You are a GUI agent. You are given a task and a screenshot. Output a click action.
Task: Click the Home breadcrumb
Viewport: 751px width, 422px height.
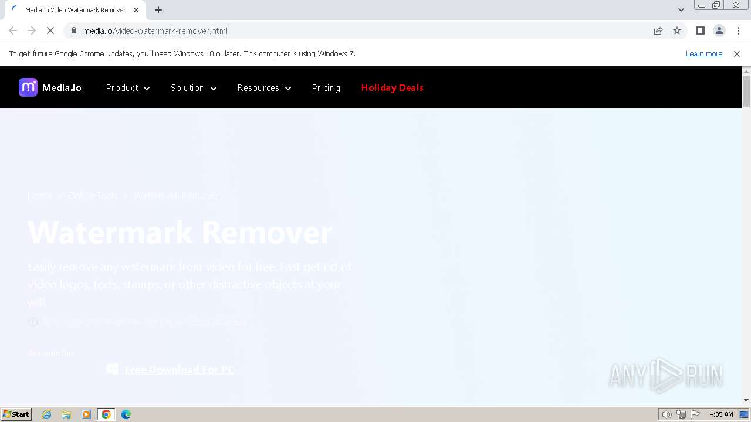tap(39, 196)
